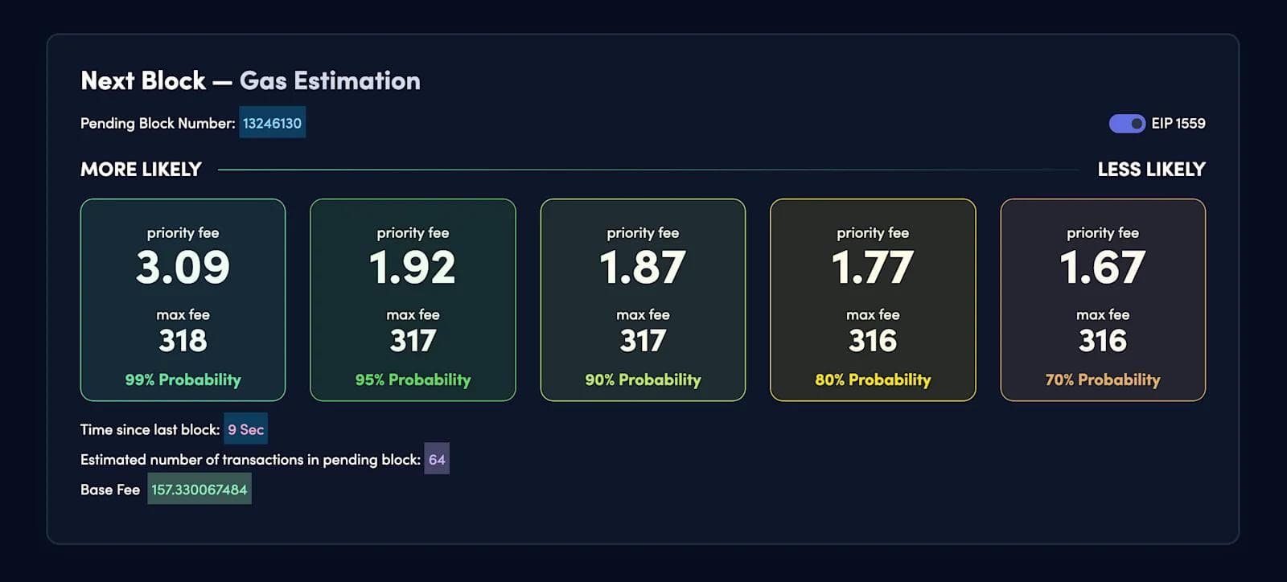Click the pending transactions count badge 64
Image resolution: width=1287 pixels, height=582 pixels.
[436, 460]
